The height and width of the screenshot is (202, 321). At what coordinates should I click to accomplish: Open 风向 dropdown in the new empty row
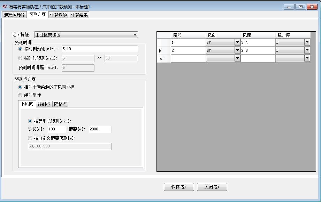tap(237, 58)
